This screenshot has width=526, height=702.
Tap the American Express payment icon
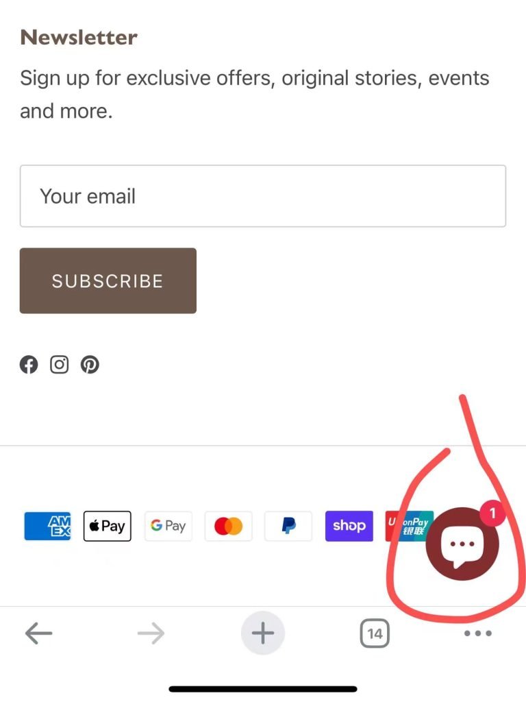[x=47, y=526]
